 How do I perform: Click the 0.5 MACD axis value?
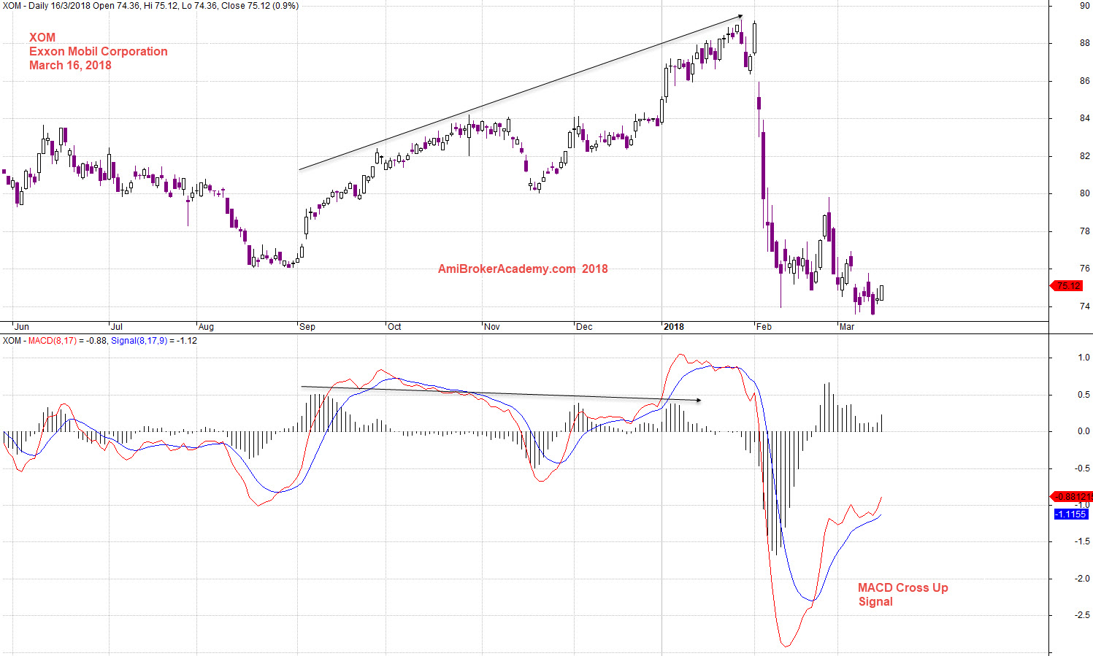tap(1084, 395)
